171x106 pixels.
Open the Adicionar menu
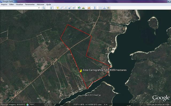tap(40, 5)
